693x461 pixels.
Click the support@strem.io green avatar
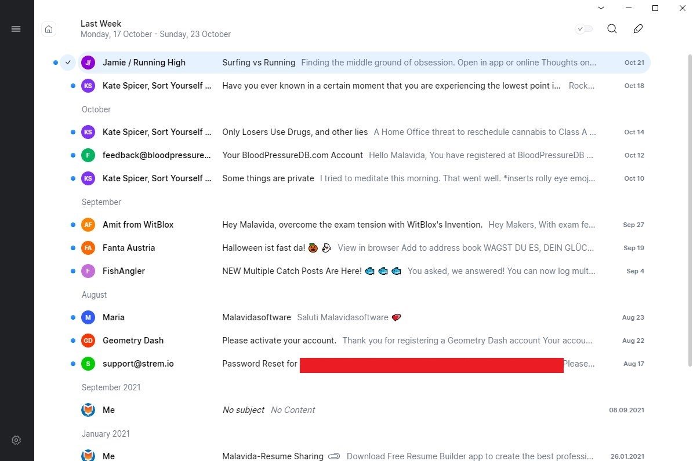point(88,364)
